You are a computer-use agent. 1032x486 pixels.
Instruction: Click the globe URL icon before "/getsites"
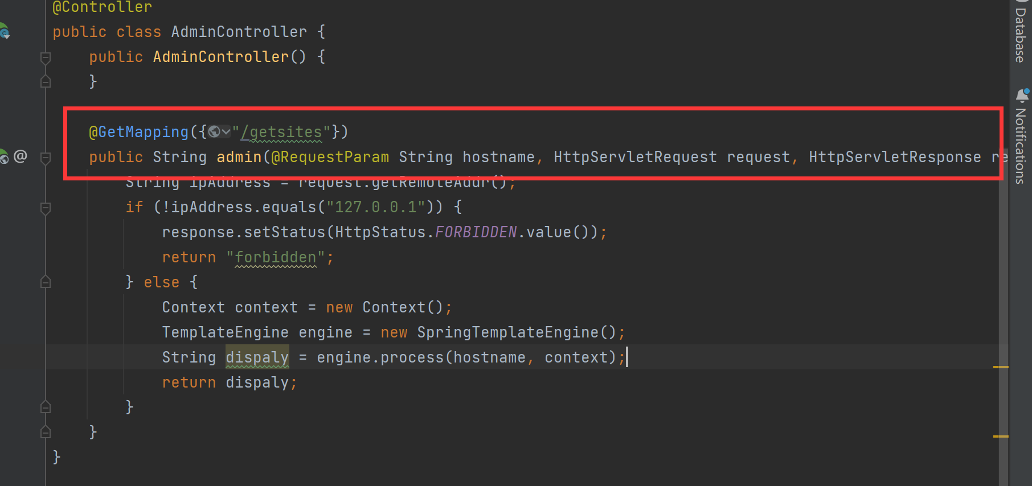[214, 132]
